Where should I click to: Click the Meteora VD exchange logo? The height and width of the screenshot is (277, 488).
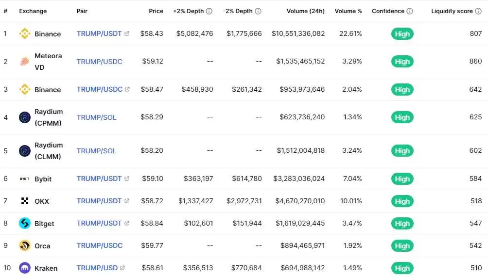pos(24,62)
